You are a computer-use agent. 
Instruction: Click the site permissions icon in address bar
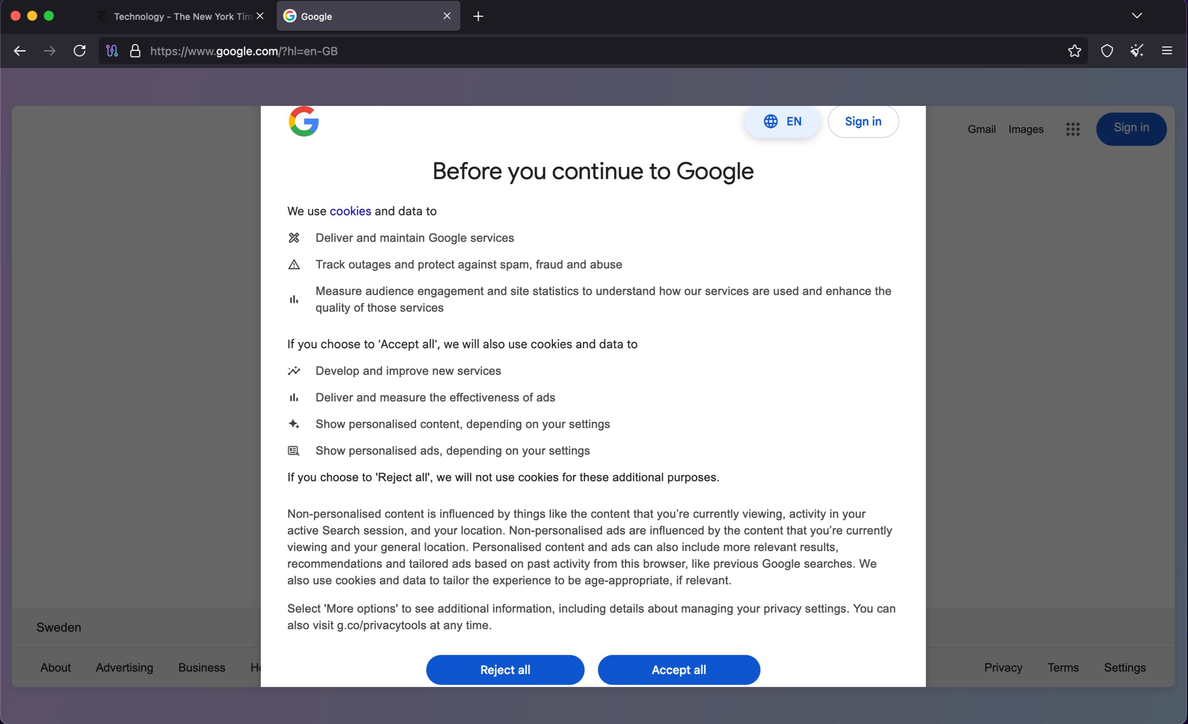tap(112, 51)
